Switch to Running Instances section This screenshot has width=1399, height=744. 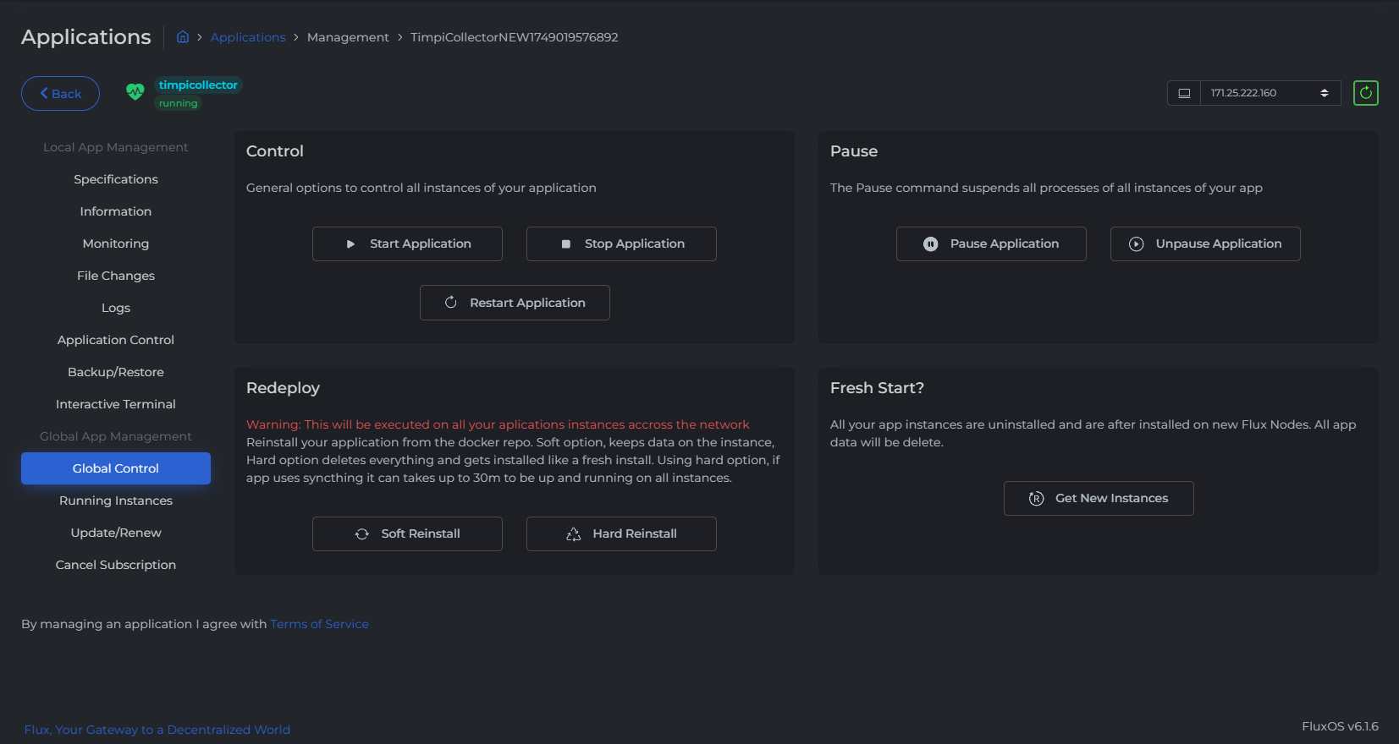(116, 501)
